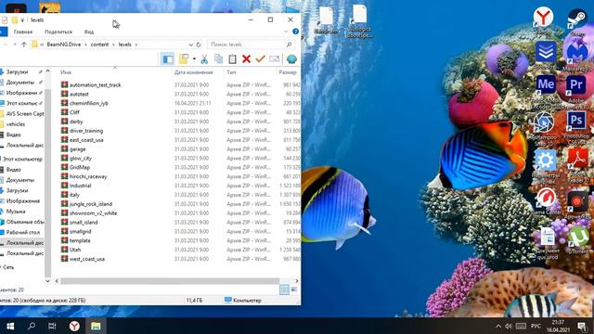The image size is (594, 334).
Task: Open the quick access toolbar dropdown arrow
Action: coord(22,20)
